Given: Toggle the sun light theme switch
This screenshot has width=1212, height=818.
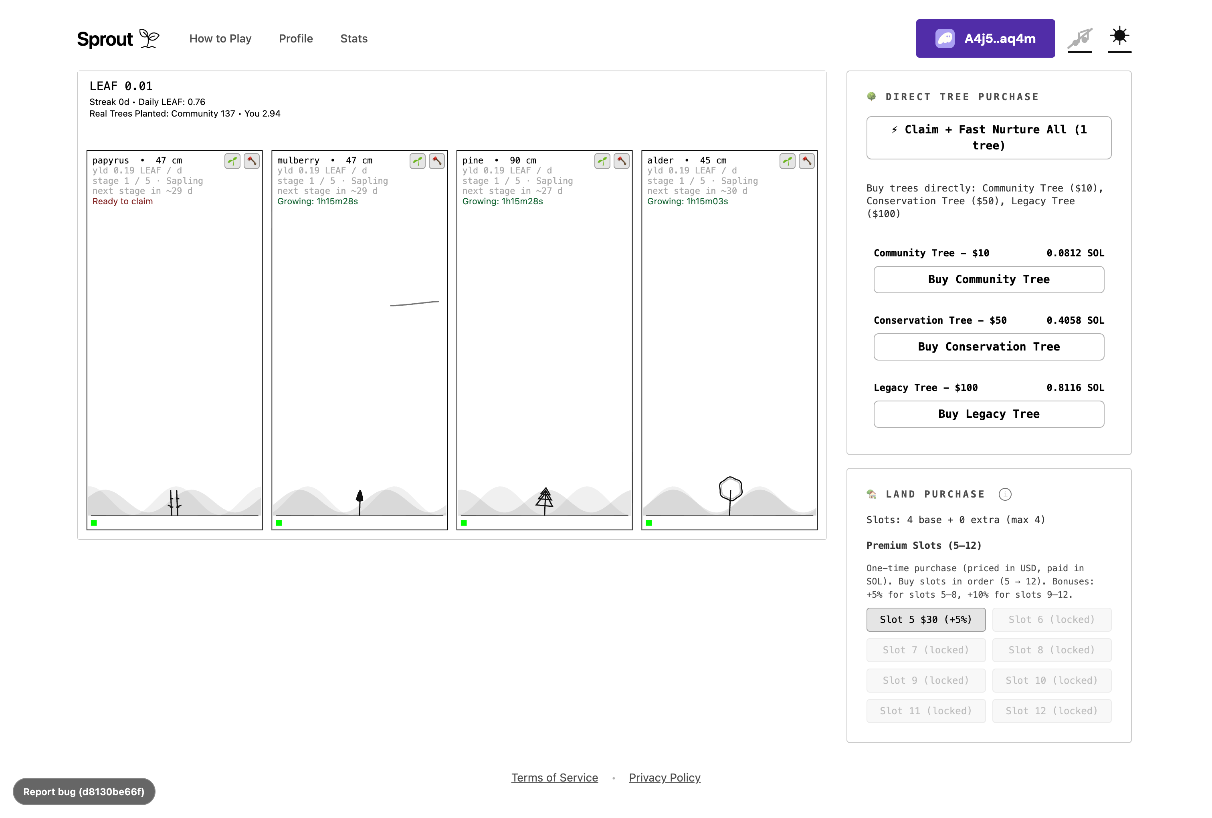Looking at the screenshot, I should point(1119,37).
